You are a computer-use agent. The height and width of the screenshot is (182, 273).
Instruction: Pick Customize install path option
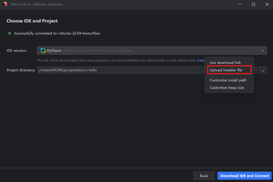click(228, 80)
